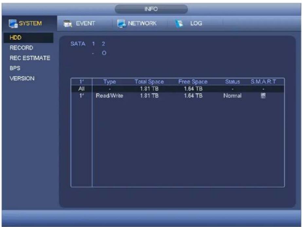Open the BPS menu item
Image resolution: width=302 pixels, height=227 pixels.
pos(15,68)
